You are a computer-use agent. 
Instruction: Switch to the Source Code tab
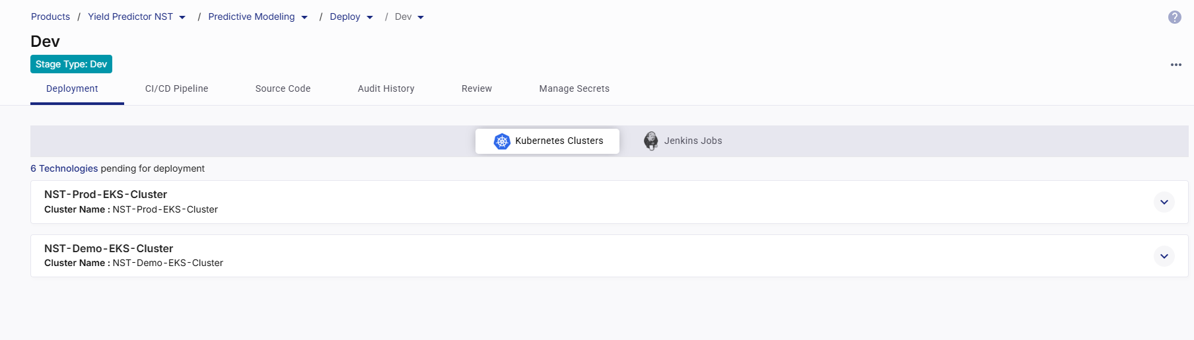click(x=283, y=88)
